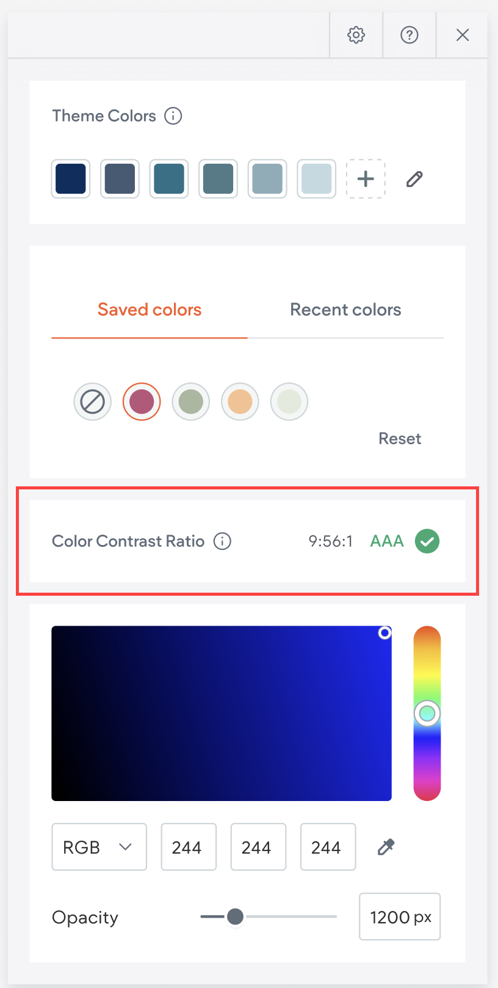The image size is (498, 988).
Task: Open the settings gear icon
Action: point(356,35)
